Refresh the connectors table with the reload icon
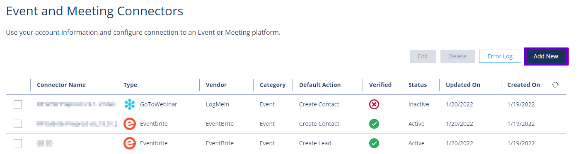This screenshot has height=154, width=578. [555, 85]
